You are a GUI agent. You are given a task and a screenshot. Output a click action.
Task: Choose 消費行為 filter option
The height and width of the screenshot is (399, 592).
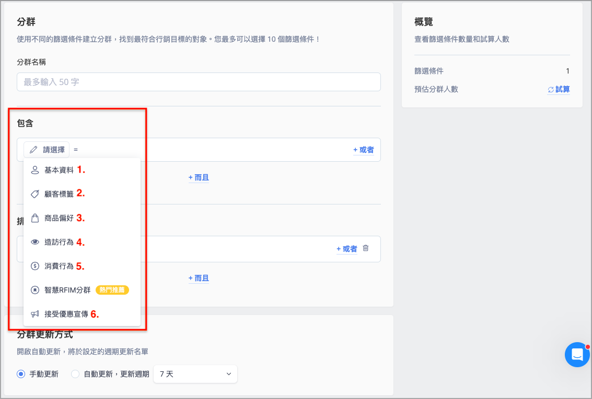coord(82,266)
